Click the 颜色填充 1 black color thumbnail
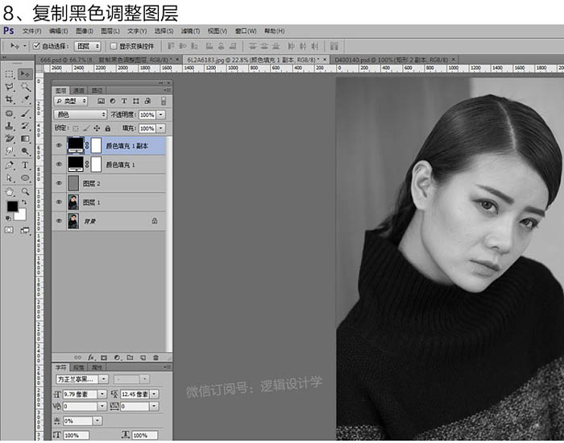The image size is (564, 443). (76, 165)
